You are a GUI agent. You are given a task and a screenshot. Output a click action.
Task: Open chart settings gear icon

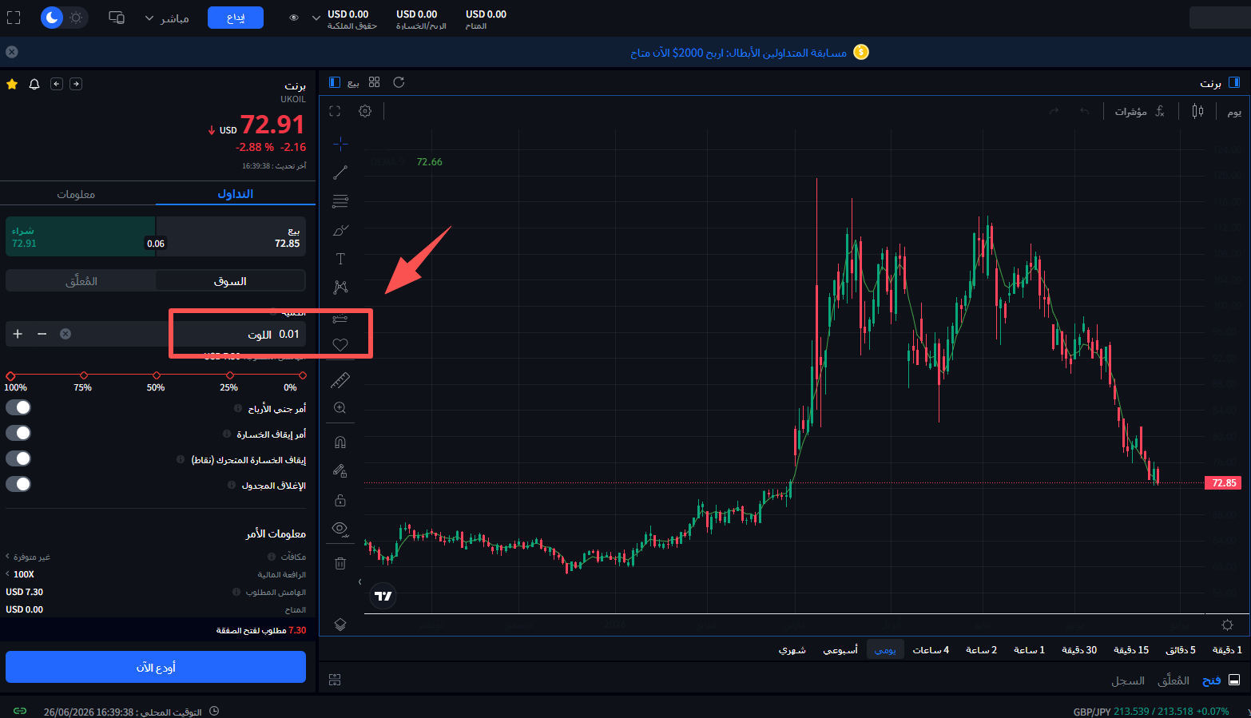pyautogui.click(x=365, y=111)
